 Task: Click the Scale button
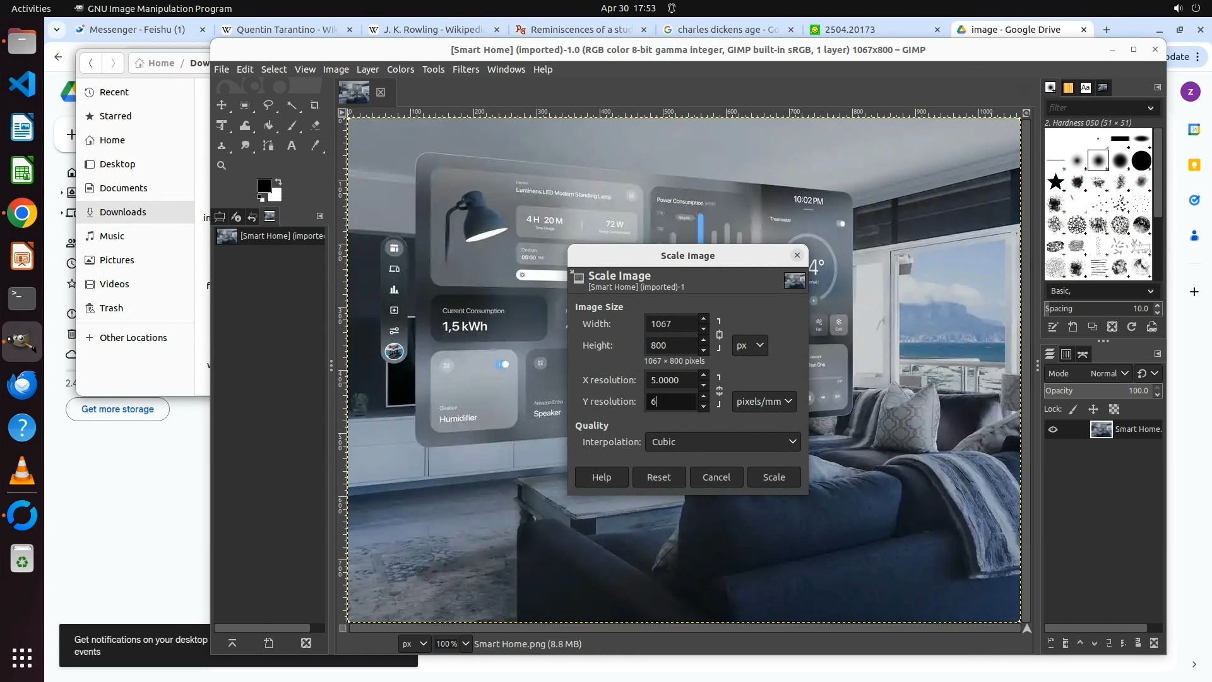tap(773, 477)
